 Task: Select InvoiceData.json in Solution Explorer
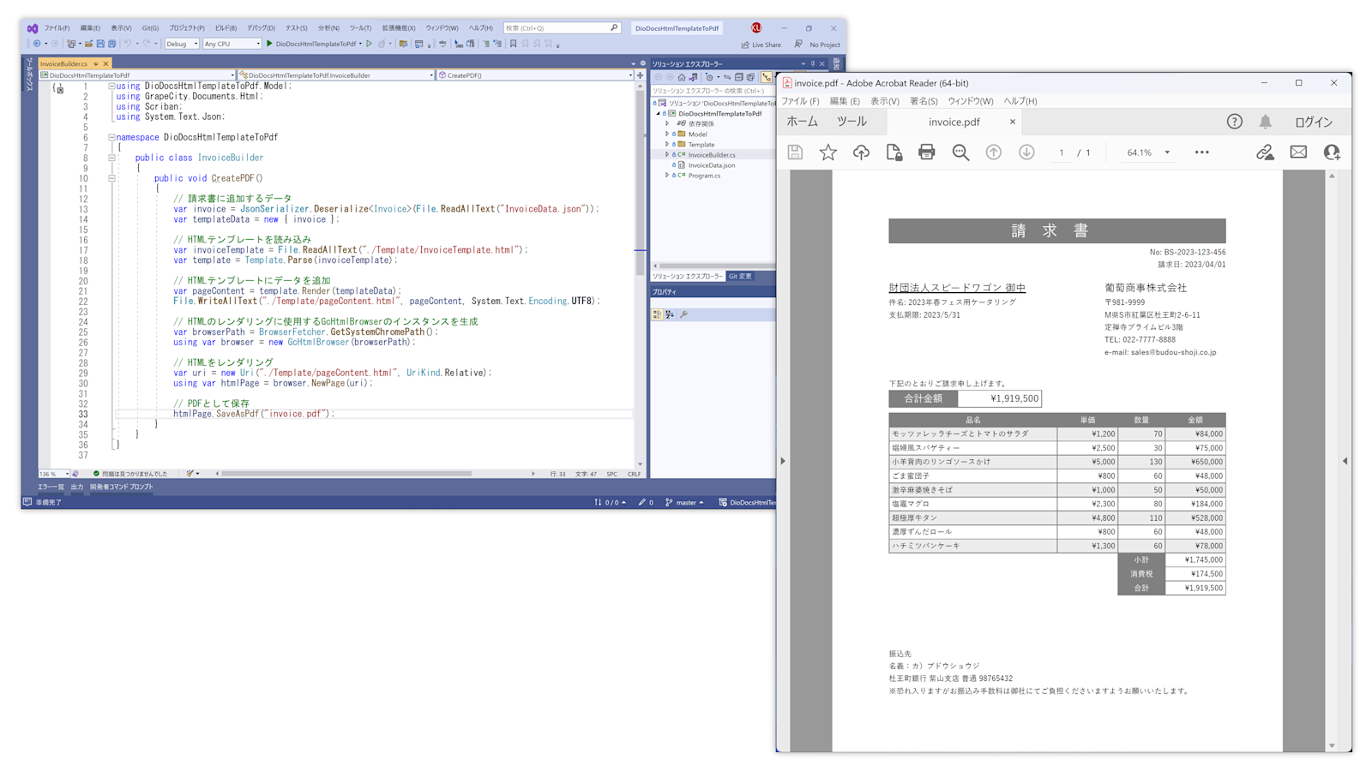[x=711, y=164]
